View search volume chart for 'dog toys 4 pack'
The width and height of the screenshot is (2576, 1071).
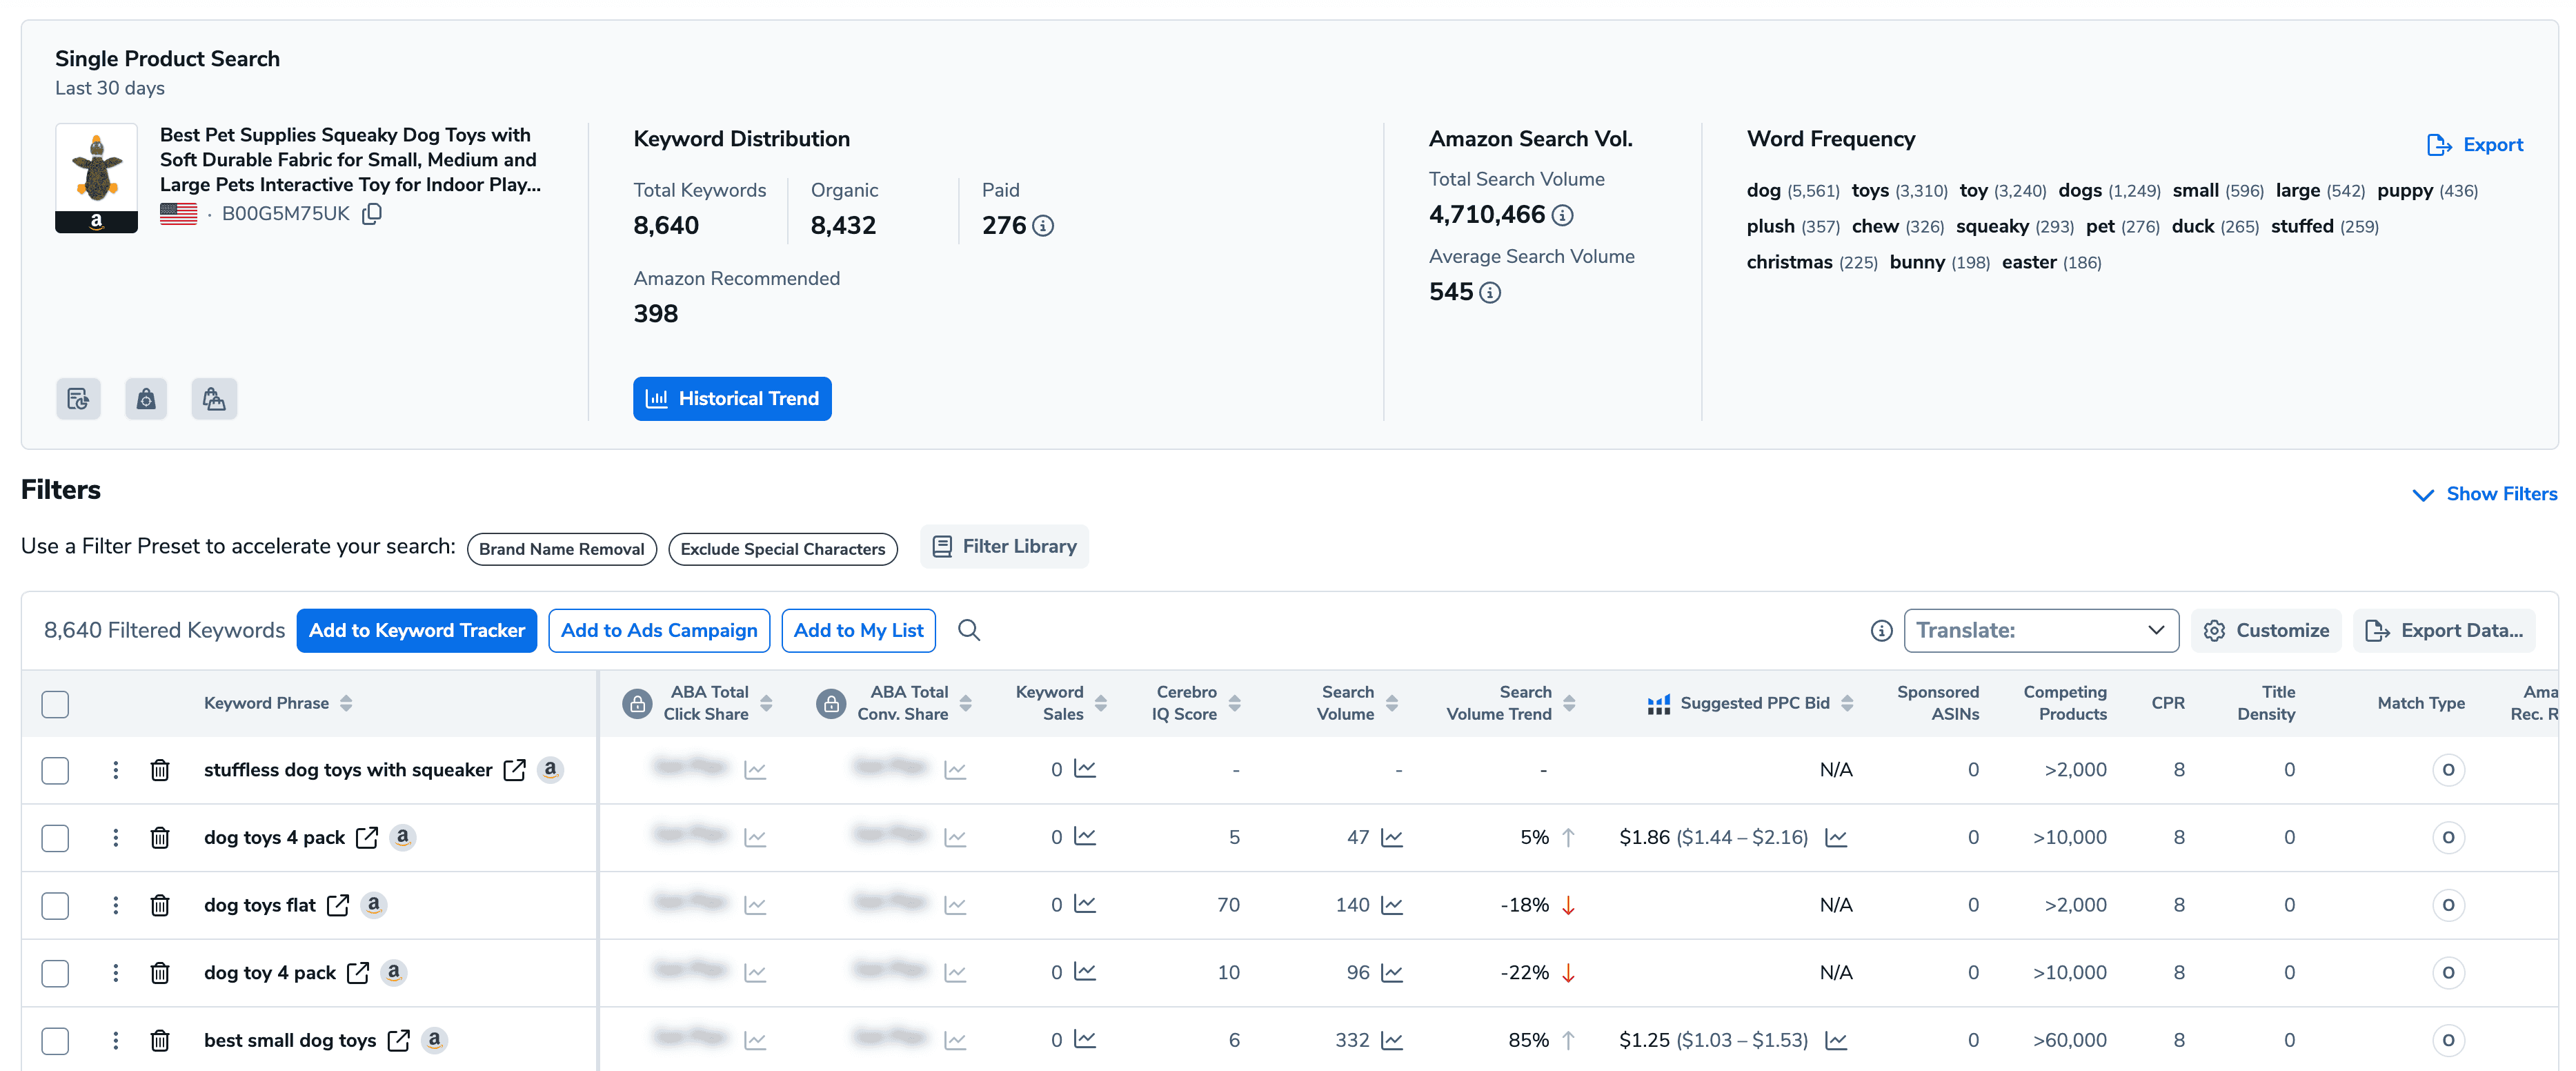coord(1392,838)
